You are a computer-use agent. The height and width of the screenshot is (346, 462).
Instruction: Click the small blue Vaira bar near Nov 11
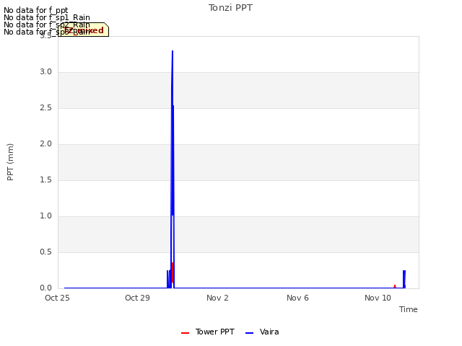point(404,279)
